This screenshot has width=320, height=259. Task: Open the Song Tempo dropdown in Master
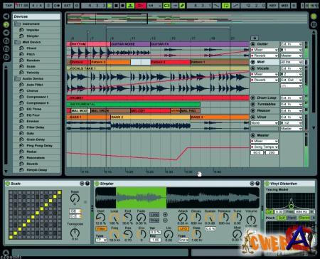(265, 147)
